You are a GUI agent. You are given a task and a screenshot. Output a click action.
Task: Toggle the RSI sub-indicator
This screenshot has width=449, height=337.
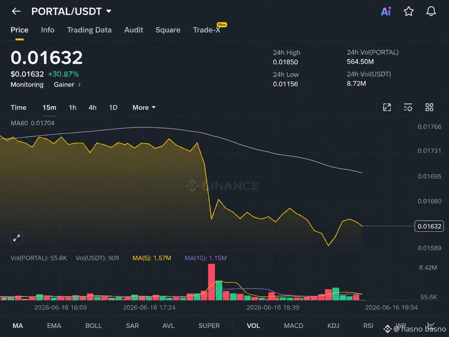pyautogui.click(x=368, y=326)
